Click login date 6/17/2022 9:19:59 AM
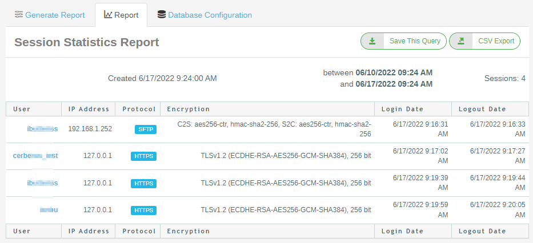 point(420,210)
